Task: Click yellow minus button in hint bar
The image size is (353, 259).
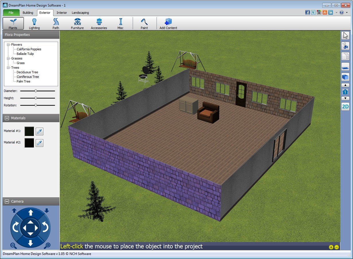Action: (x=337, y=247)
